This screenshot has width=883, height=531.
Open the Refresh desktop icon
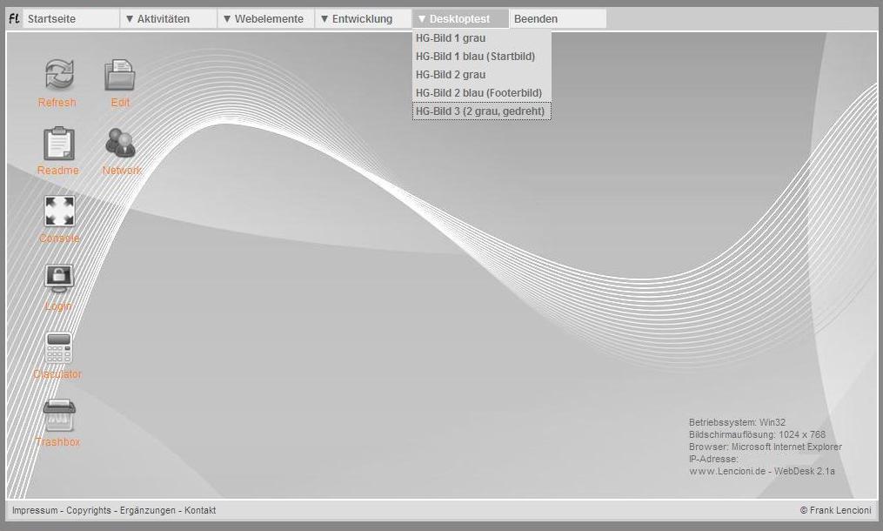[x=58, y=75]
